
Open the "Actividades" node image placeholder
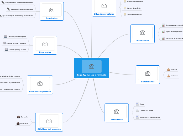117,112
